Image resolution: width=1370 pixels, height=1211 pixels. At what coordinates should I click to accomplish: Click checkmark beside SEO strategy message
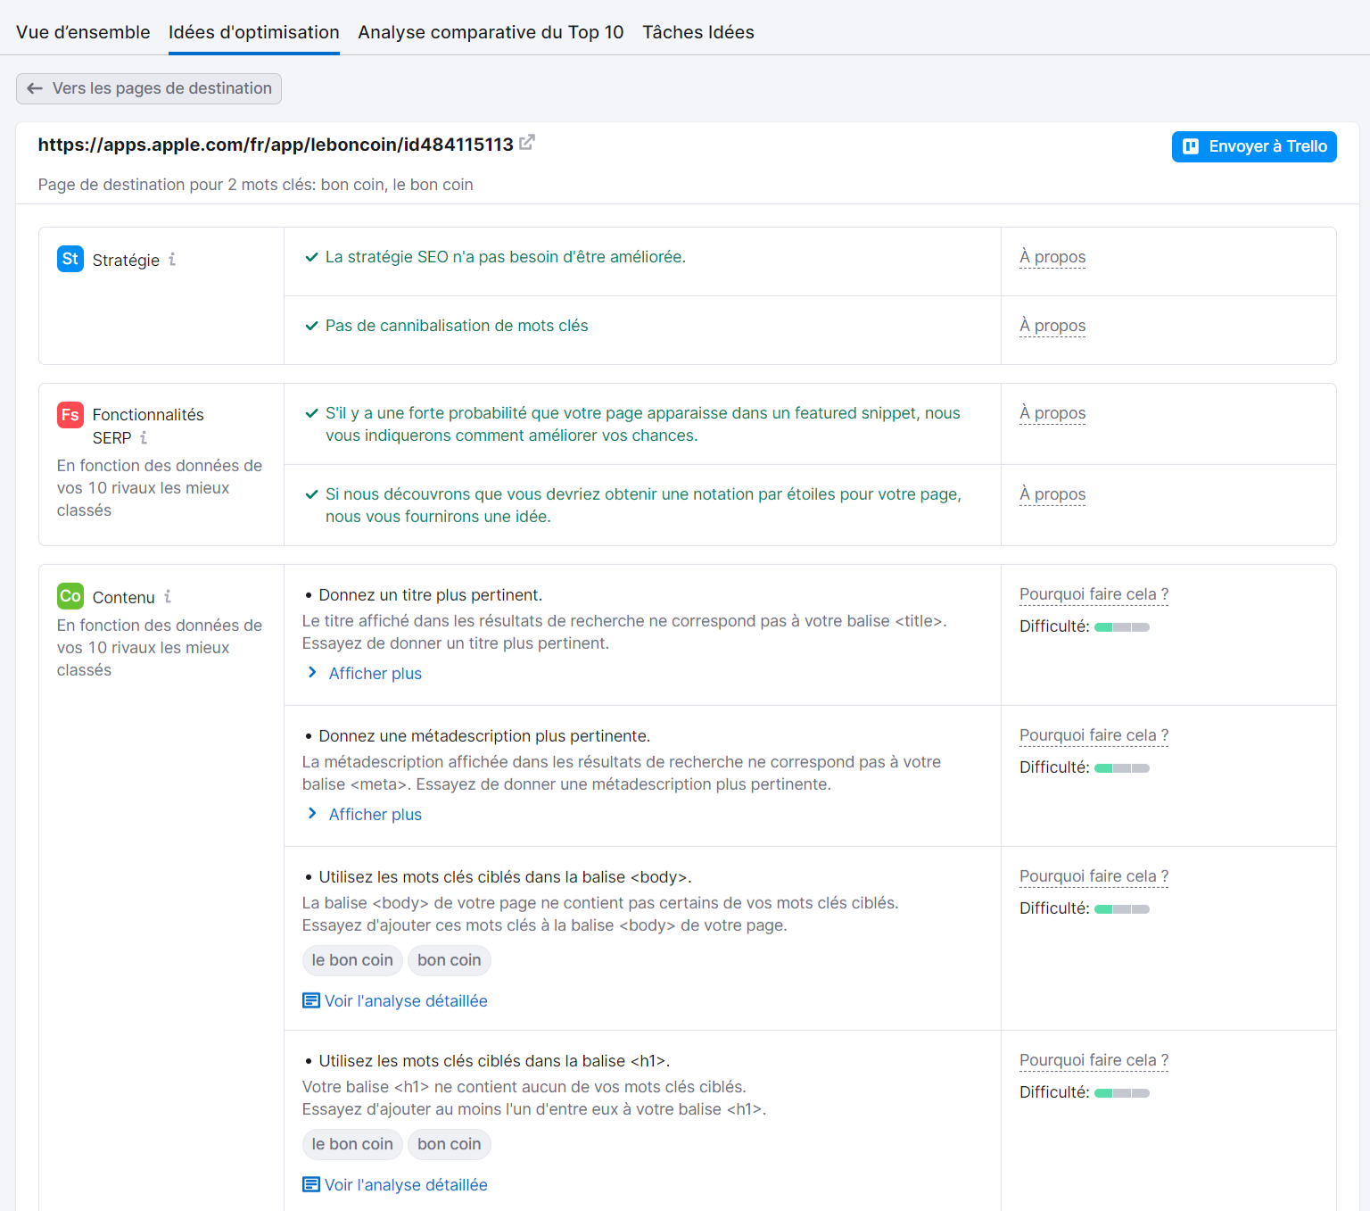tap(312, 257)
